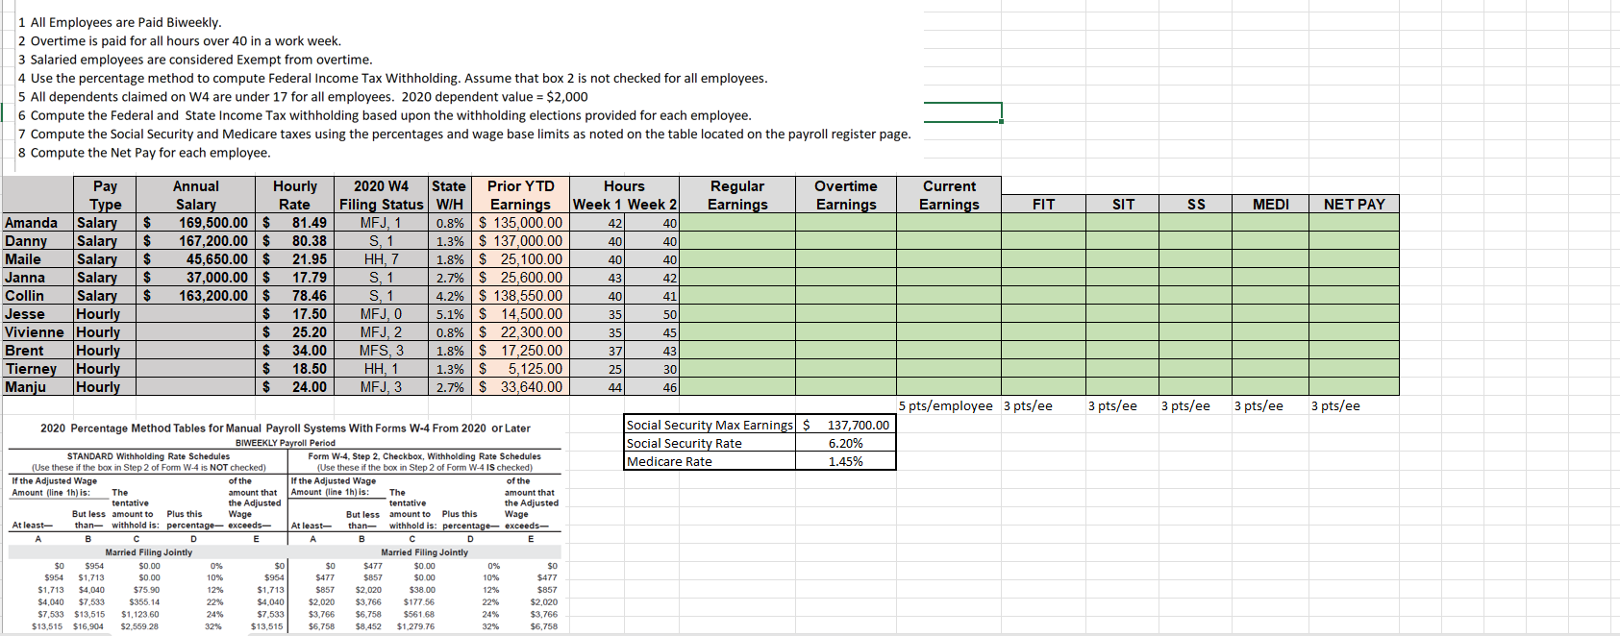1620x636 pixels.
Task: Click Manju's Week 1 hours 44
Action: click(597, 387)
